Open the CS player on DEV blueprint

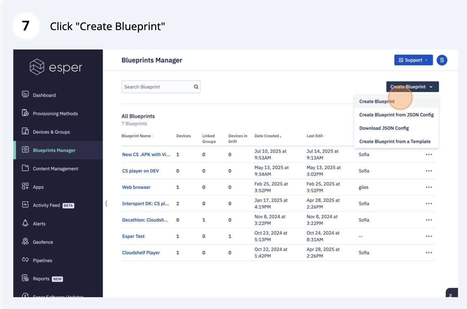pyautogui.click(x=140, y=171)
